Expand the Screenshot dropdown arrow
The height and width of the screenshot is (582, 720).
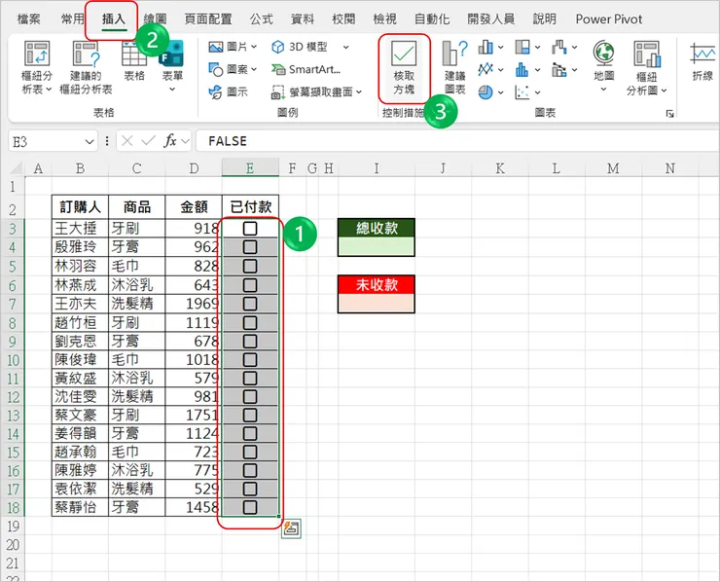coord(359,92)
